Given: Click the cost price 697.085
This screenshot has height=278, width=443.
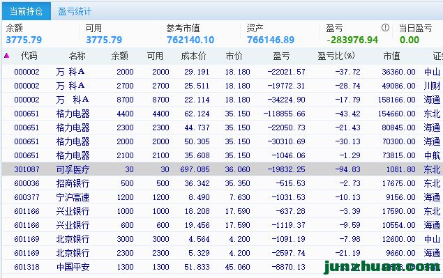Looking at the screenshot, I should coord(195,169).
